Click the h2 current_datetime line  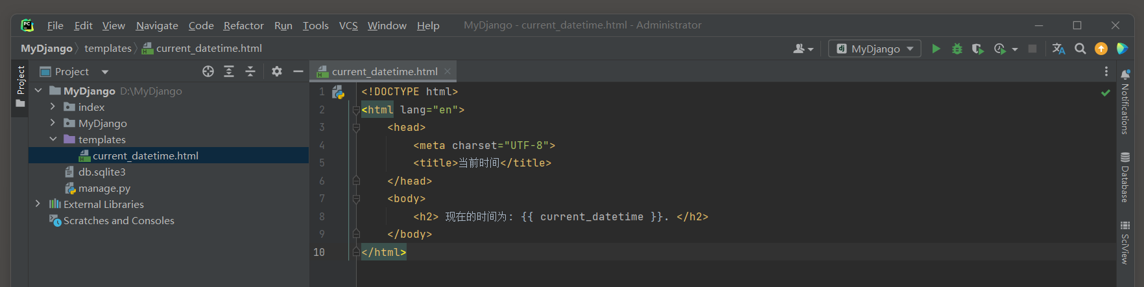(561, 217)
